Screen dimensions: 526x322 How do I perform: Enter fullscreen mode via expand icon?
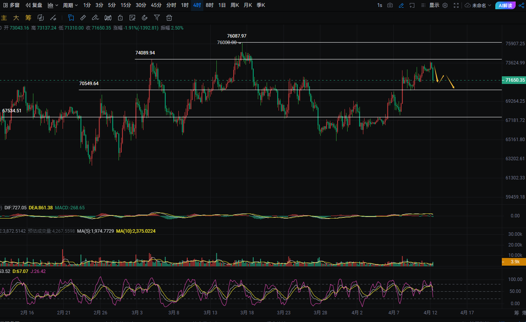pos(456,5)
